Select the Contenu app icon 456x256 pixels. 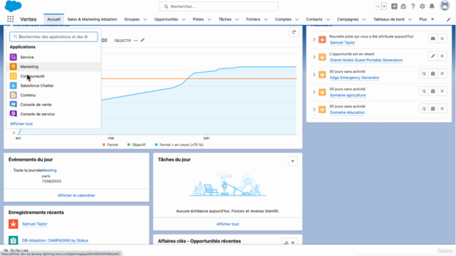[x=13, y=95]
